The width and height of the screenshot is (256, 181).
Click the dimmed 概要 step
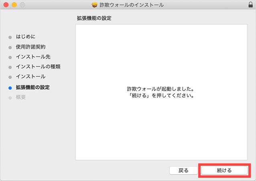tap(21, 97)
